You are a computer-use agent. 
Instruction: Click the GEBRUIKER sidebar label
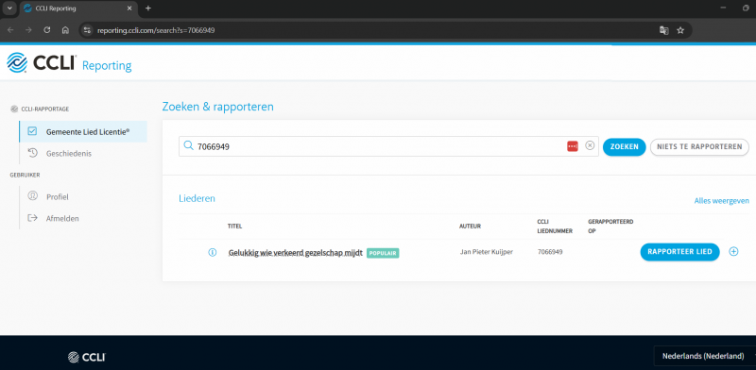click(25, 175)
